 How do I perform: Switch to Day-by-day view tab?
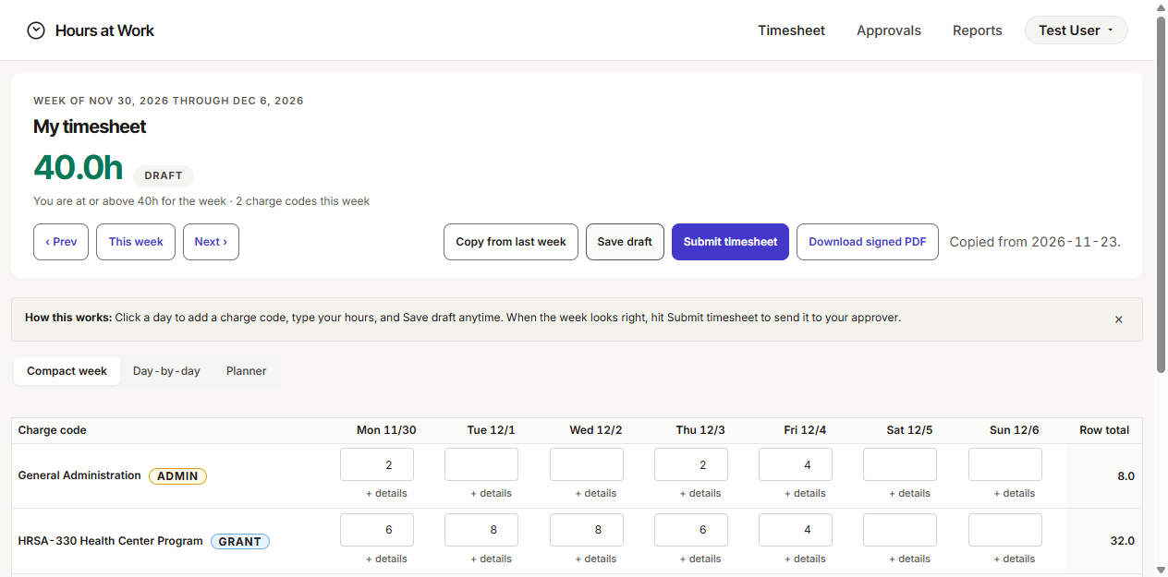click(x=166, y=371)
